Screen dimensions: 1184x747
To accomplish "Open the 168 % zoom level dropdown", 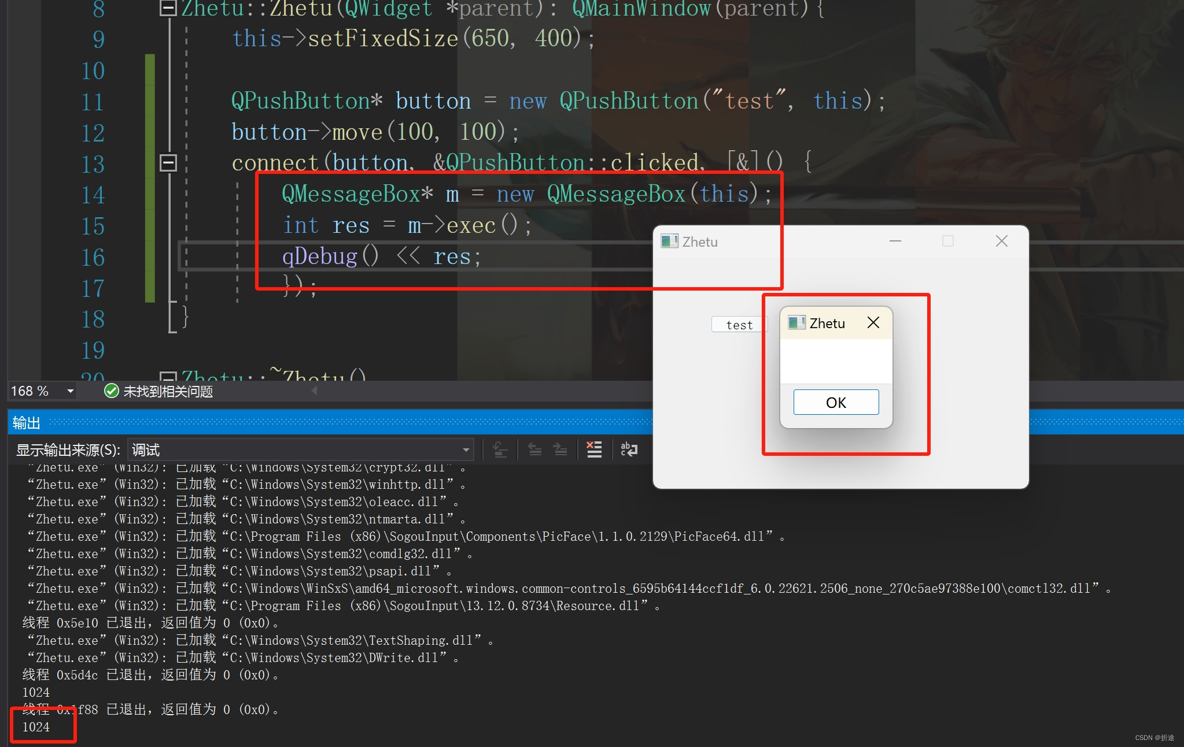I will [70, 391].
